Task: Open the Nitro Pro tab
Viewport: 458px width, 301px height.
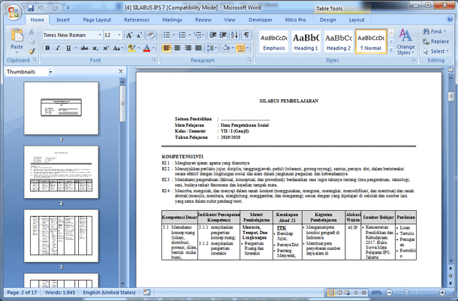Action: pyautogui.click(x=295, y=20)
